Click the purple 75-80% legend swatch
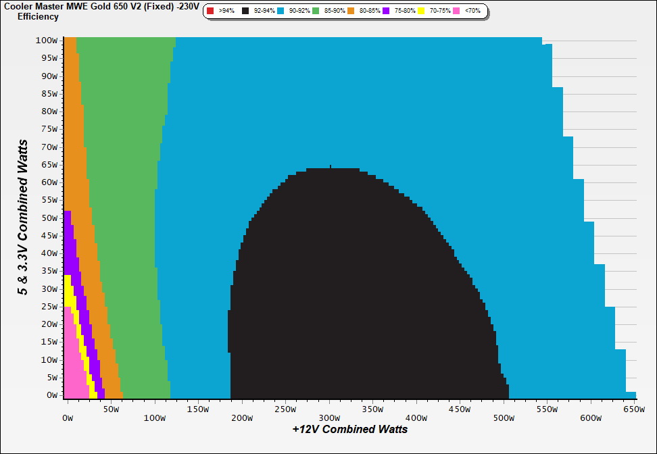Image resolution: width=657 pixels, height=454 pixels. [386, 11]
